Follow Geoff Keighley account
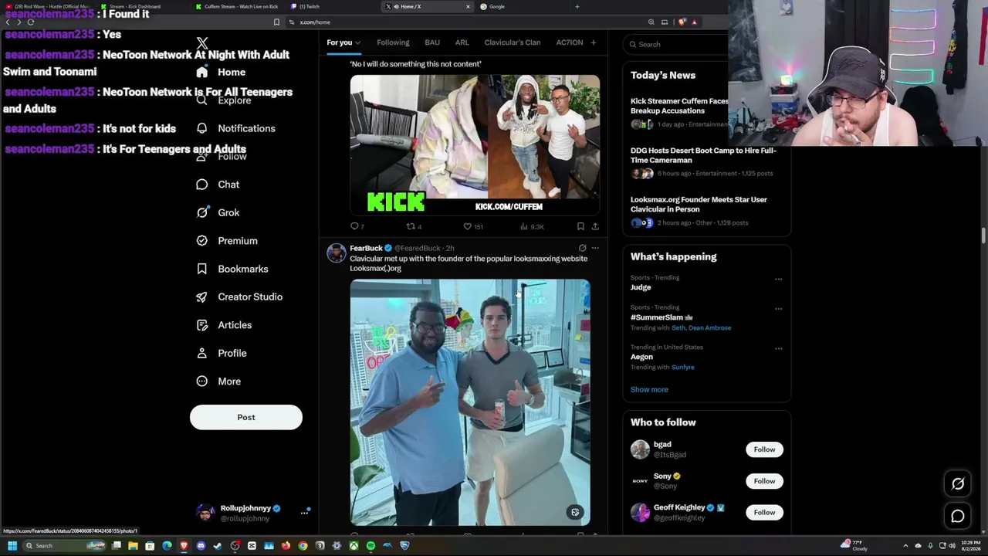The height and width of the screenshot is (556, 988). tap(764, 512)
